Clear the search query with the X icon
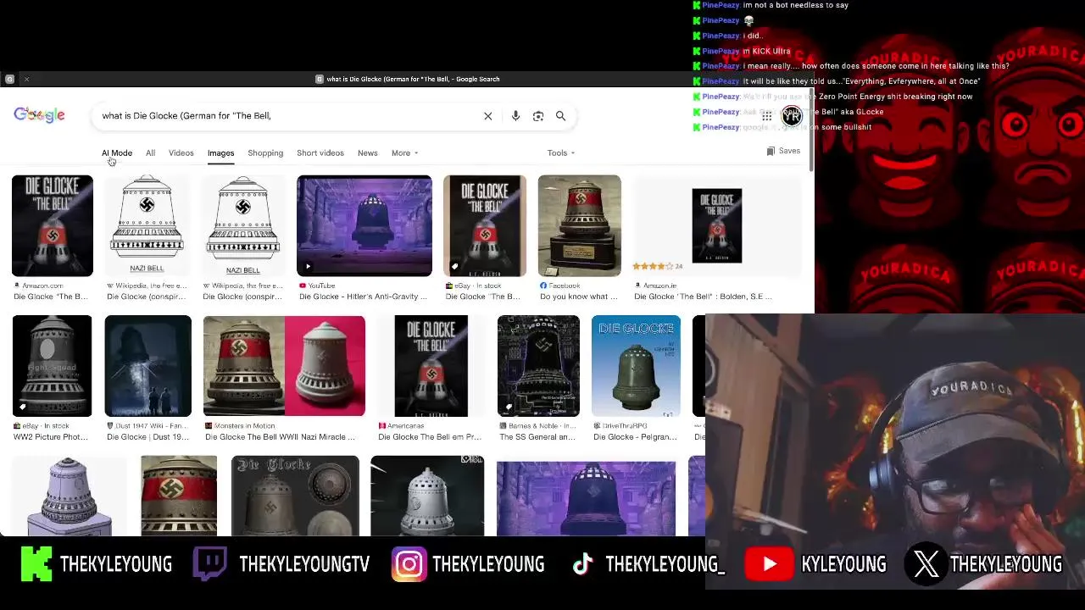Viewport: 1085px width, 610px height. (488, 116)
